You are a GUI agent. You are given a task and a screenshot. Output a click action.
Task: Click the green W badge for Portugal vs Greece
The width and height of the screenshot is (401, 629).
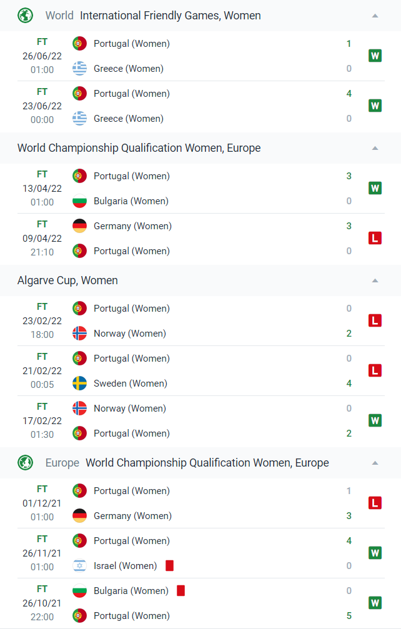pos(375,56)
